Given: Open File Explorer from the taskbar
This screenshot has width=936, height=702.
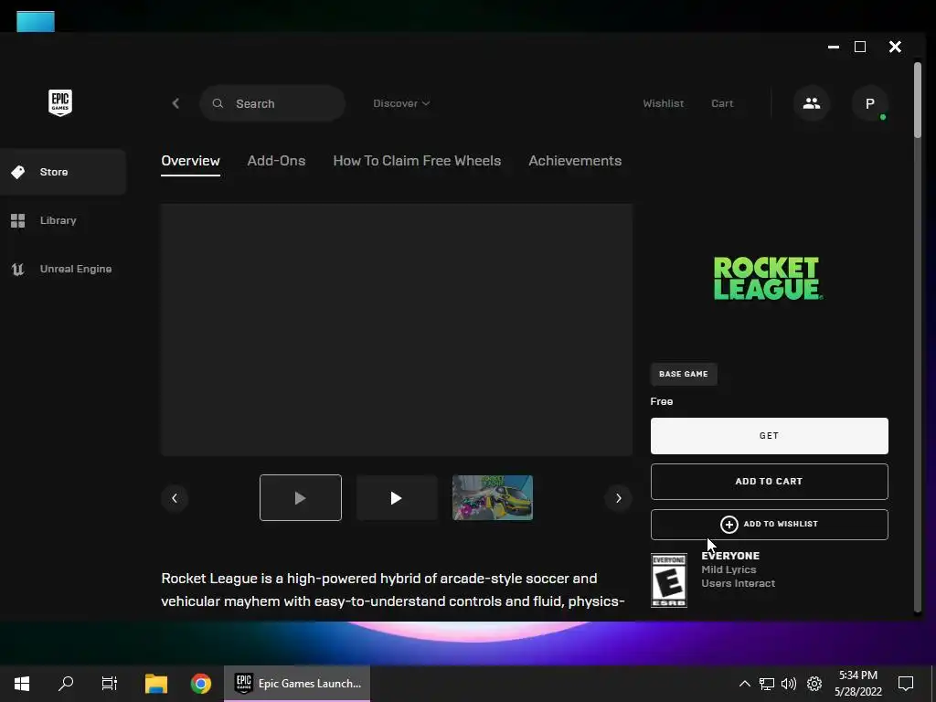Looking at the screenshot, I should coord(155,684).
